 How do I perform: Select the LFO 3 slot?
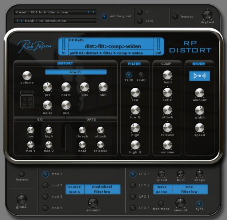pos(133,197)
